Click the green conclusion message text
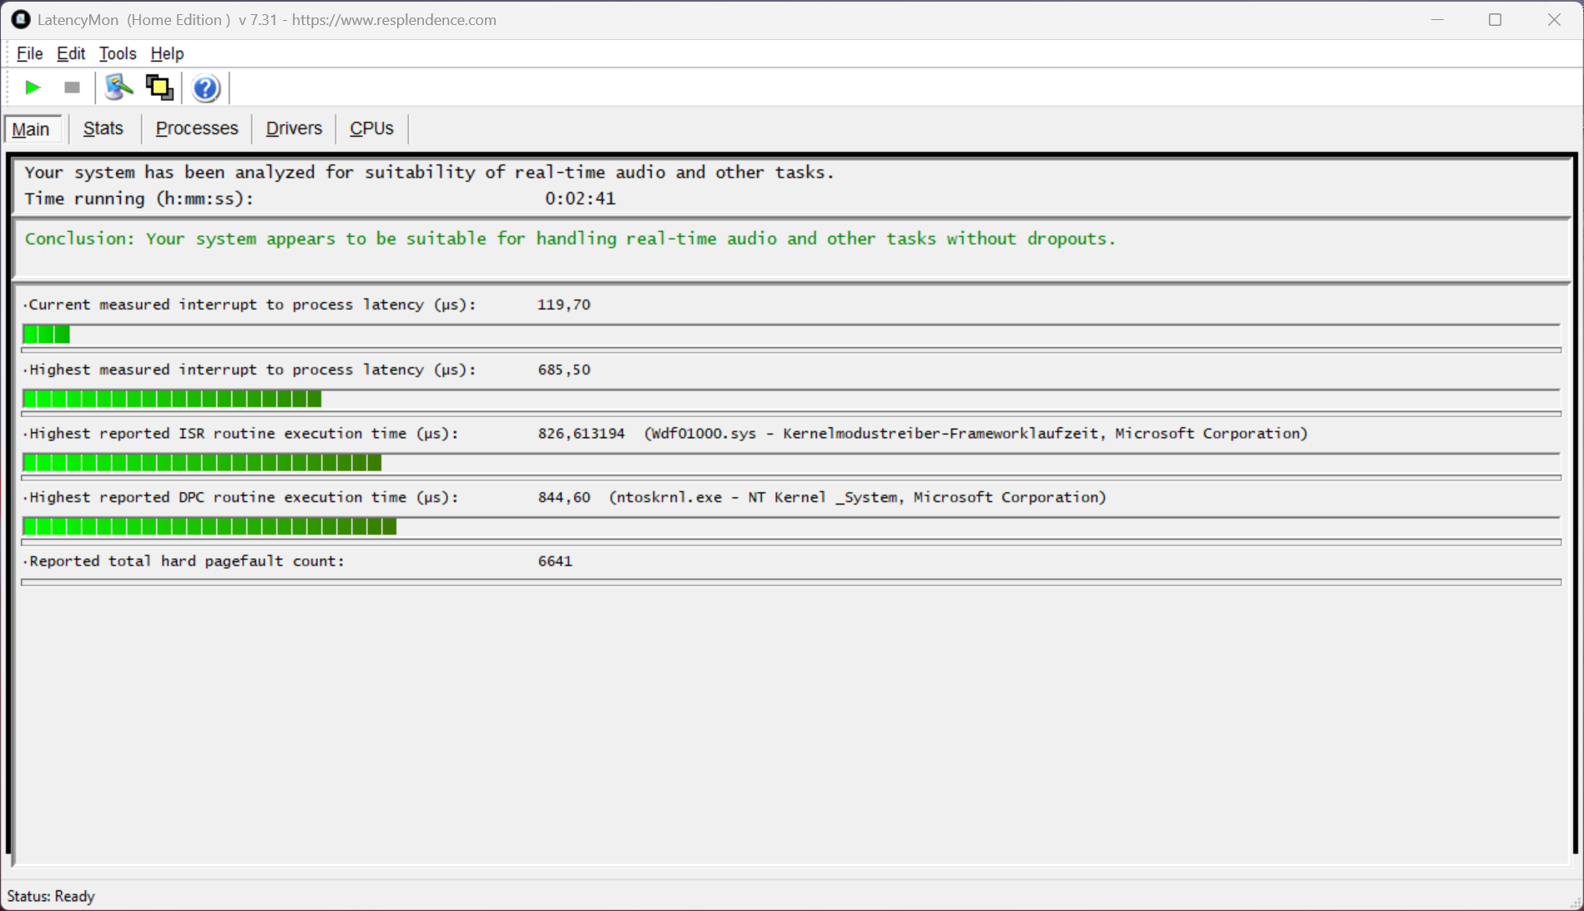 tap(570, 239)
